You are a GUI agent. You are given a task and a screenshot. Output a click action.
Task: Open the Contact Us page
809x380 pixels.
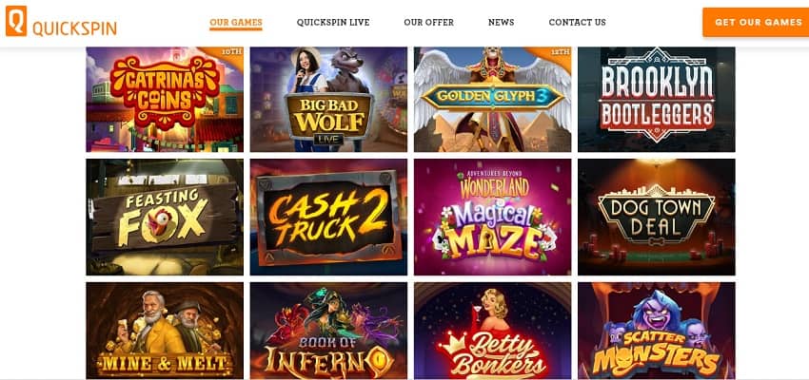click(578, 23)
